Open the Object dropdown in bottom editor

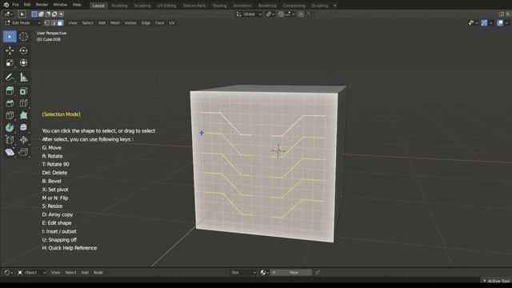31,272
